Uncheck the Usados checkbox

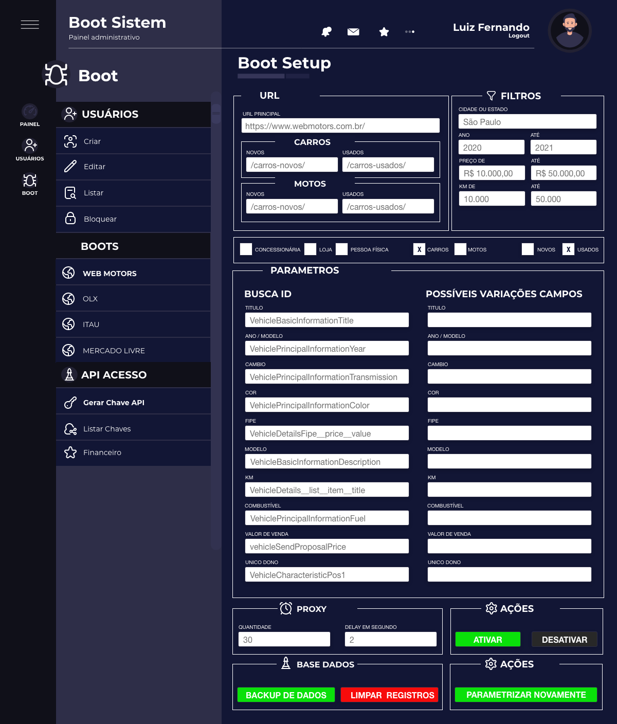pos(569,249)
